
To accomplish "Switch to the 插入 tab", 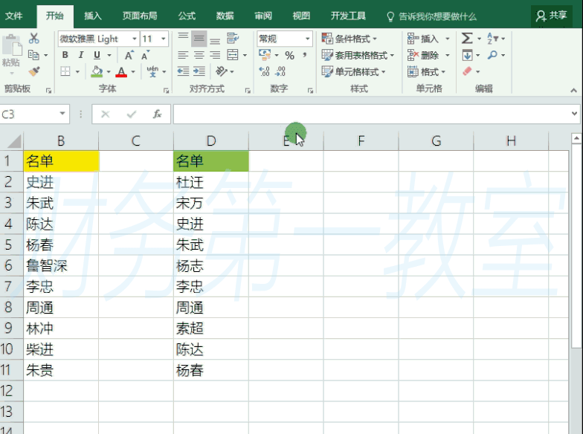I will click(x=92, y=16).
